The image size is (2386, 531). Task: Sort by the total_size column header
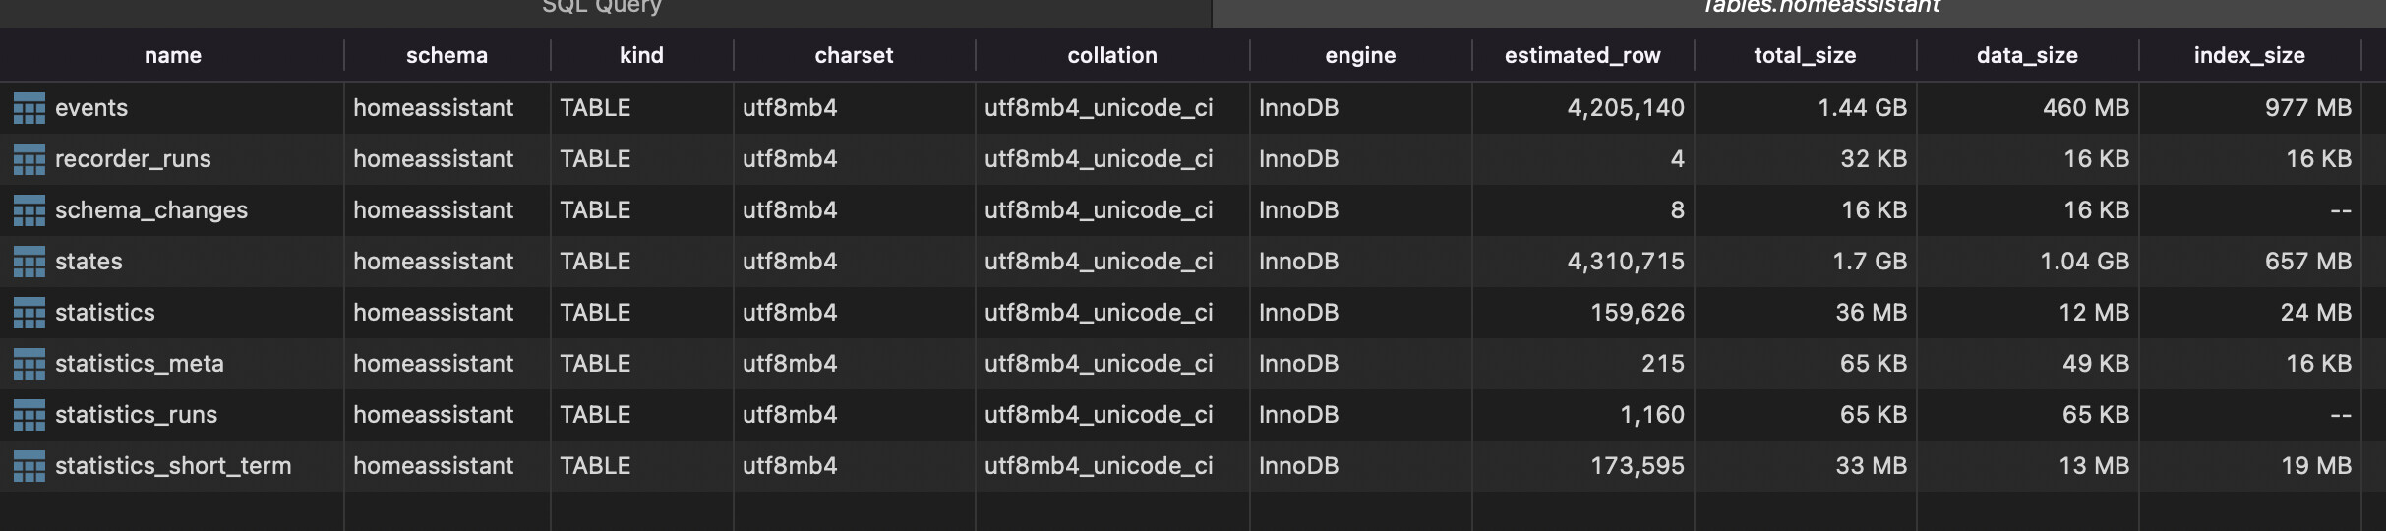click(1805, 56)
